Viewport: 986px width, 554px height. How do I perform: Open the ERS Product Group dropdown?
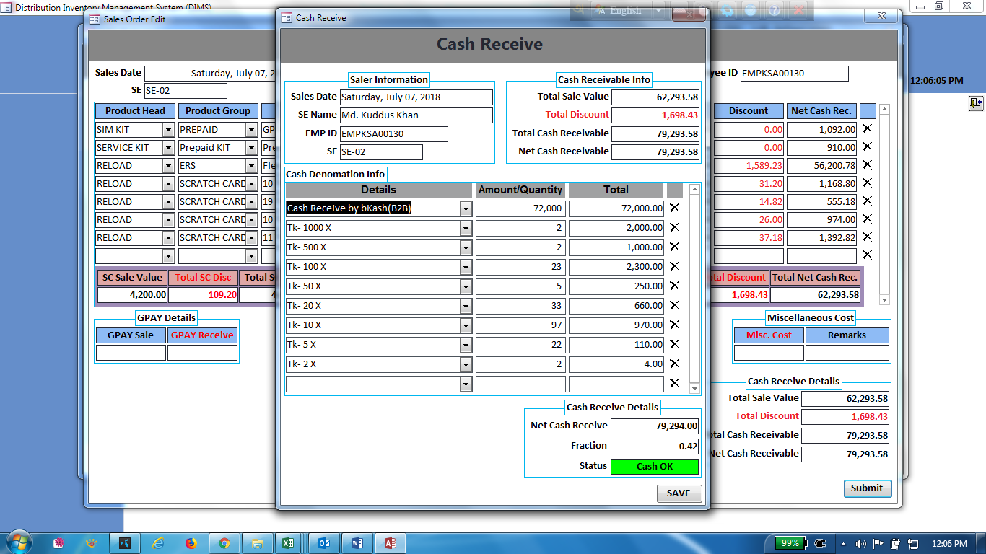pyautogui.click(x=251, y=166)
